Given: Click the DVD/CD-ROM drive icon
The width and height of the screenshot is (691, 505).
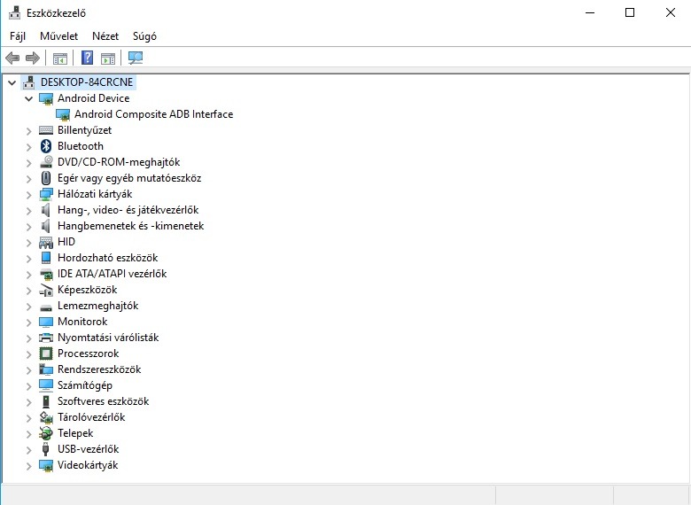Looking at the screenshot, I should (46, 162).
